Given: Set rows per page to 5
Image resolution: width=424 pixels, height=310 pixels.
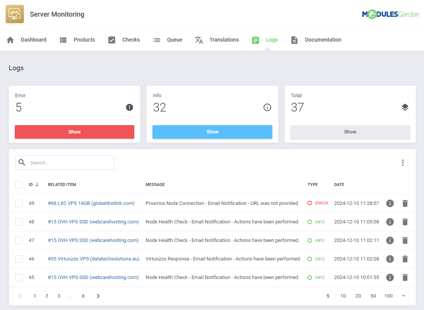Looking at the screenshot, I should (x=328, y=296).
